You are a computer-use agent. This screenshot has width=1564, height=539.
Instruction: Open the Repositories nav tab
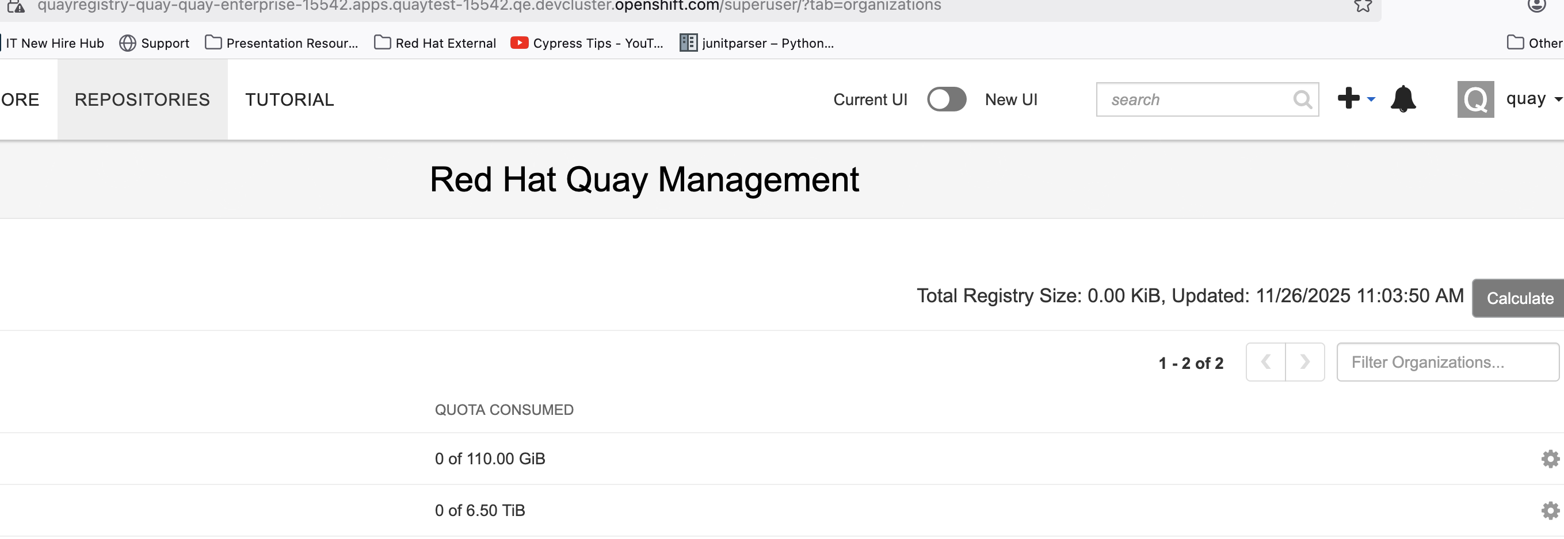pyautogui.click(x=142, y=99)
